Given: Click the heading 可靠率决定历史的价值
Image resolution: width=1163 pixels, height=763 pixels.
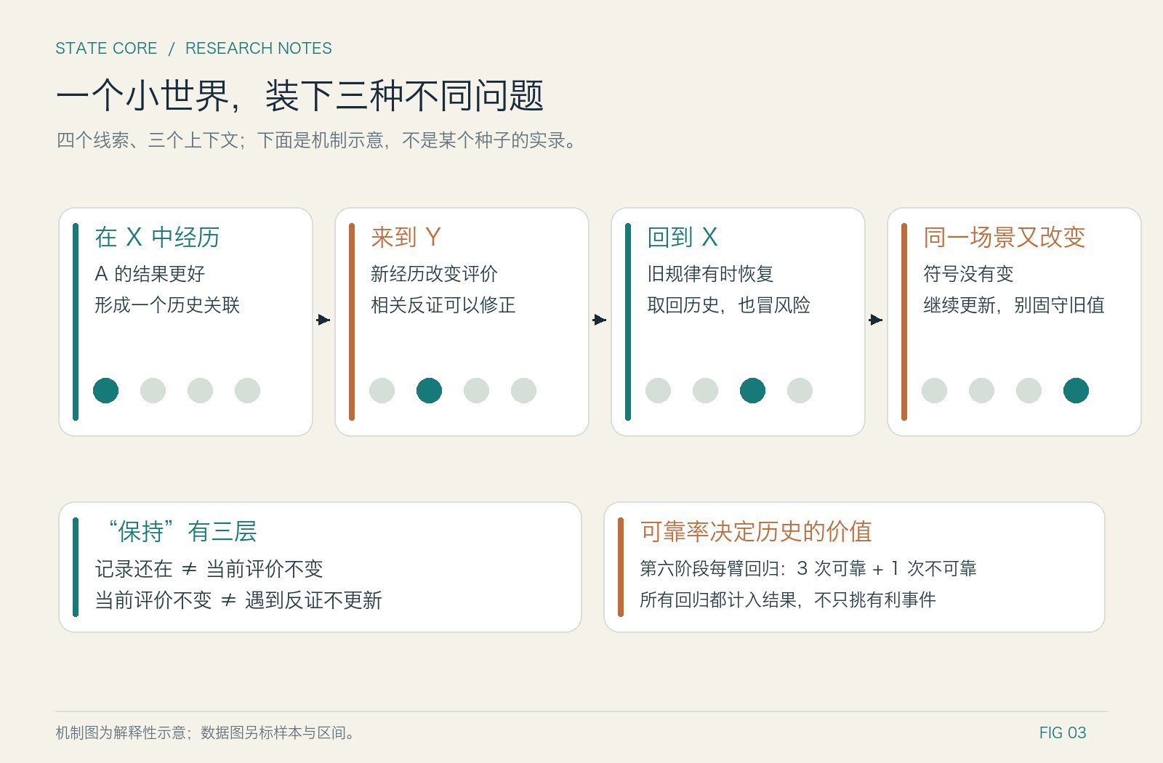Looking at the screenshot, I should tap(756, 531).
